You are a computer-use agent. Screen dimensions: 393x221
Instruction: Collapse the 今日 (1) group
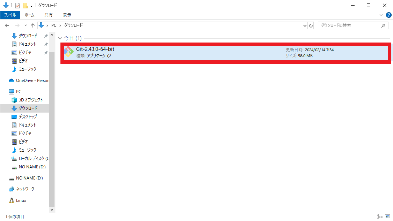tap(60, 38)
